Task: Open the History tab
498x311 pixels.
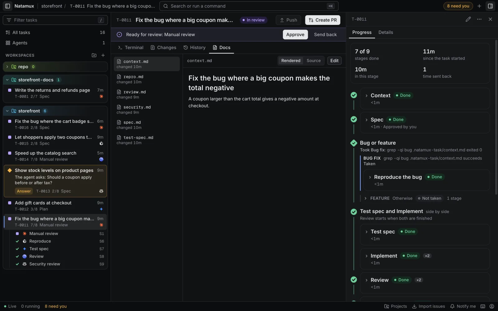Action: [195, 48]
